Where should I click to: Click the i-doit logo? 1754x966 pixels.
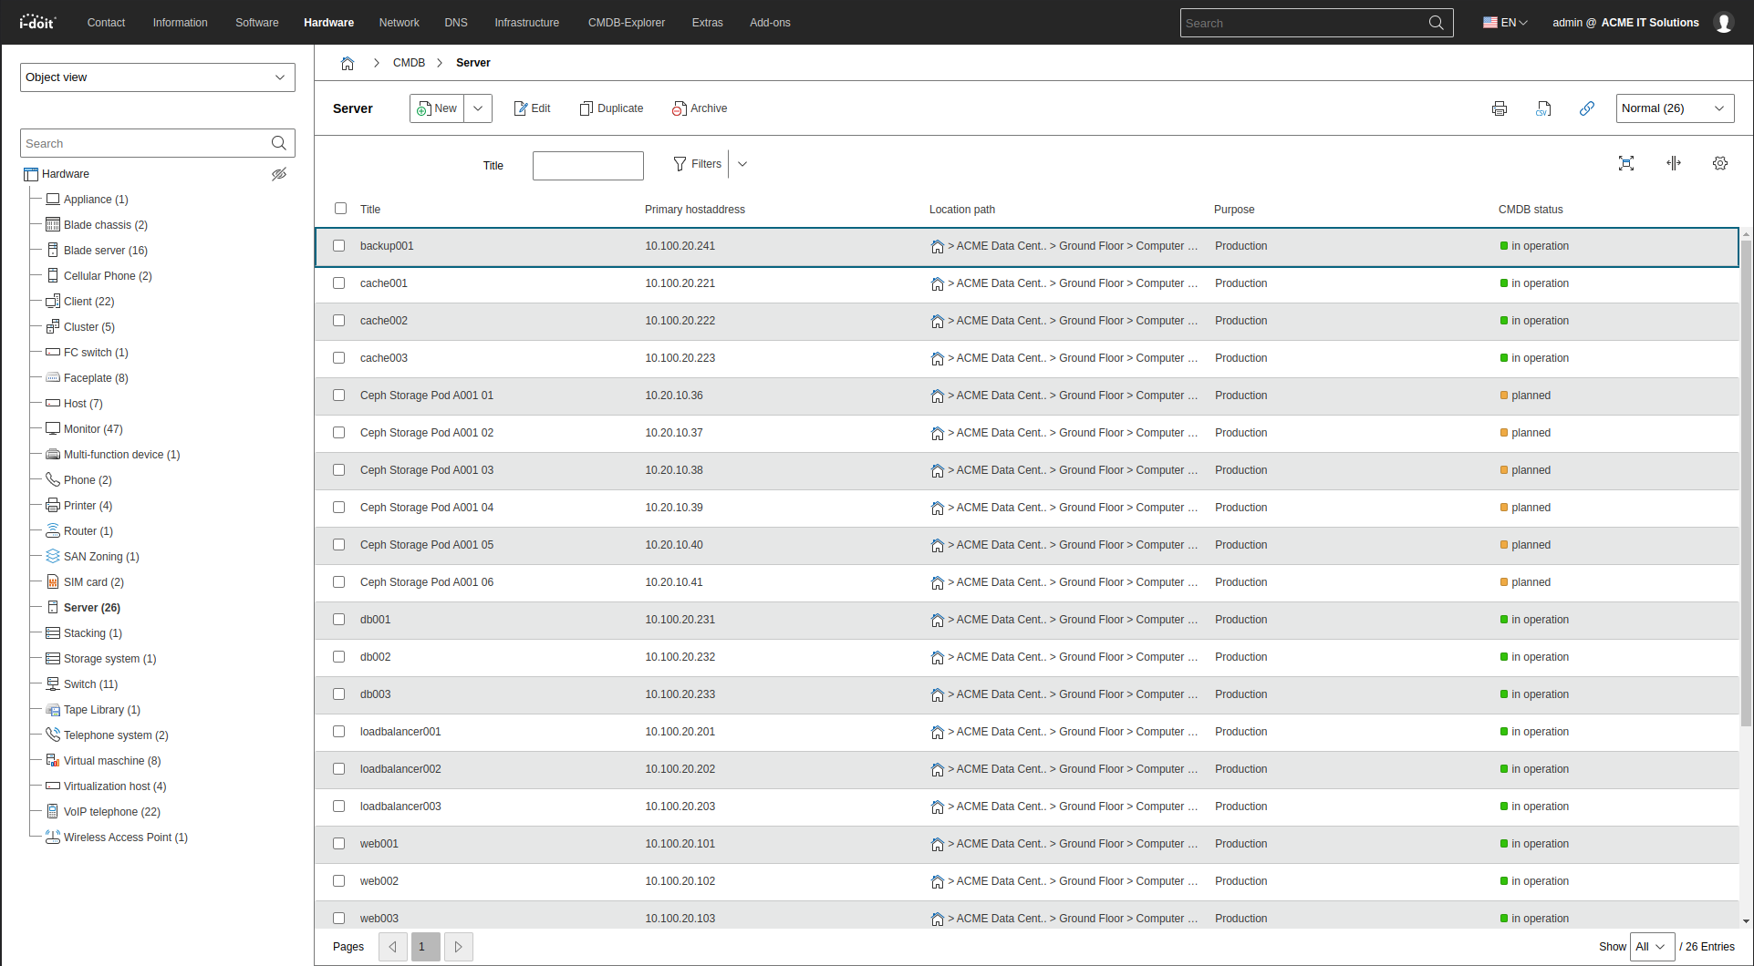click(37, 22)
